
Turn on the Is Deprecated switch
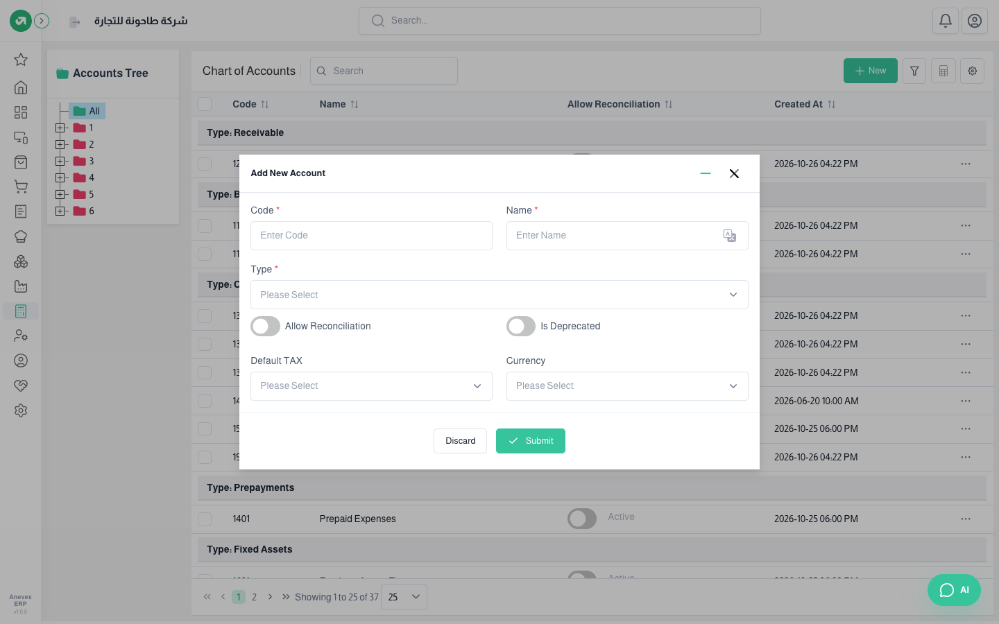tap(521, 327)
